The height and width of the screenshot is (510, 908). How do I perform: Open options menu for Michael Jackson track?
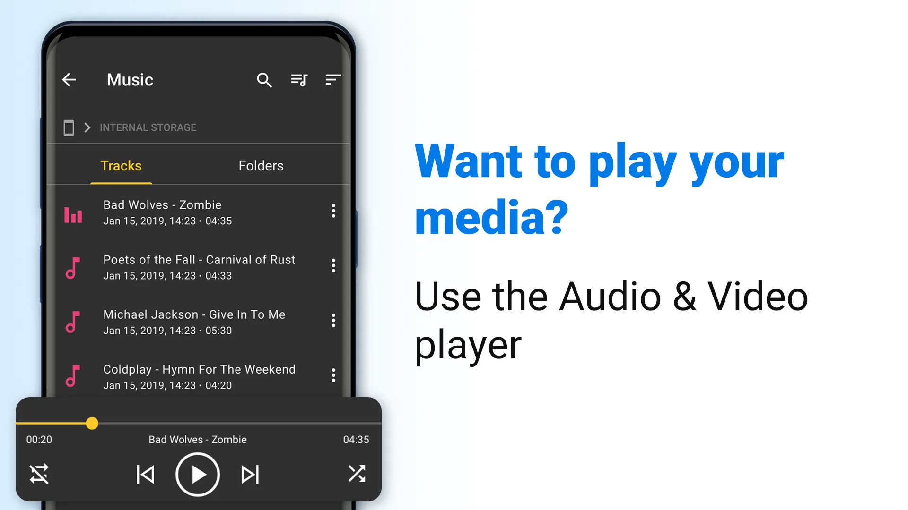coord(334,321)
